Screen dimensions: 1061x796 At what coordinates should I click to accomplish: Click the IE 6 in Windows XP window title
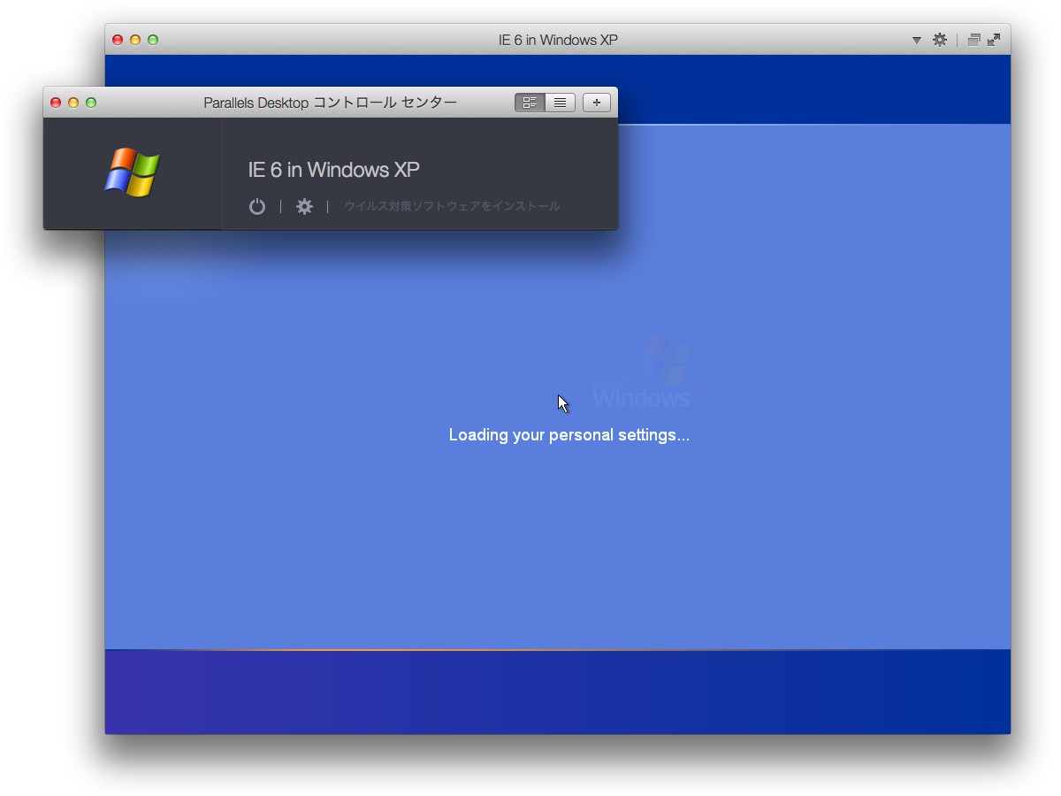point(558,40)
